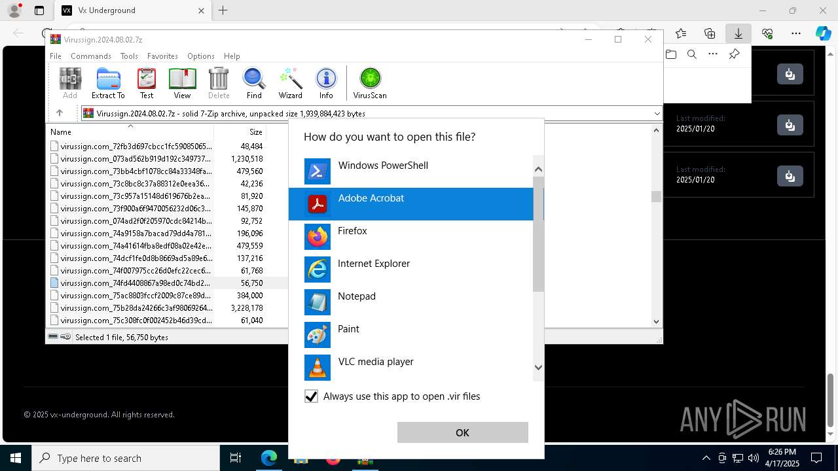Click the Edge icon in the taskbar
The height and width of the screenshot is (471, 838).
point(269,458)
